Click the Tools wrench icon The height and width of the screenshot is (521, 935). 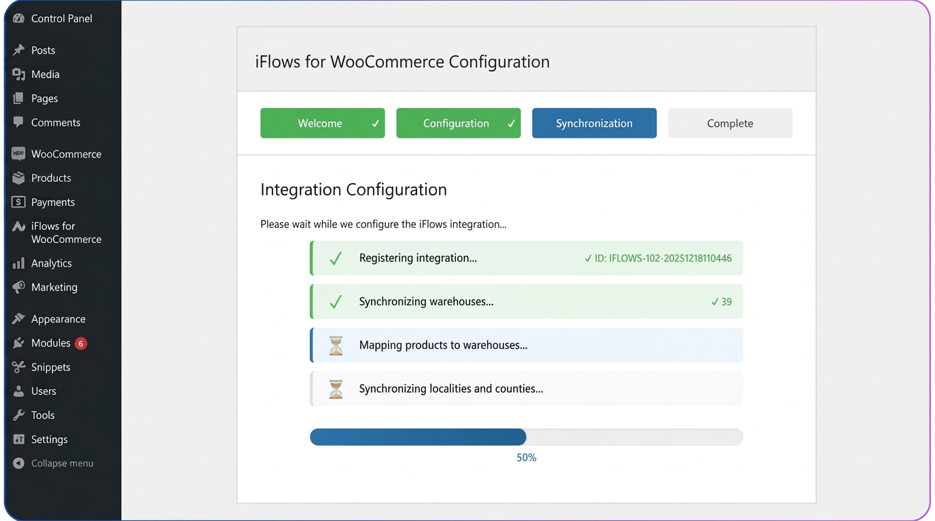18,415
